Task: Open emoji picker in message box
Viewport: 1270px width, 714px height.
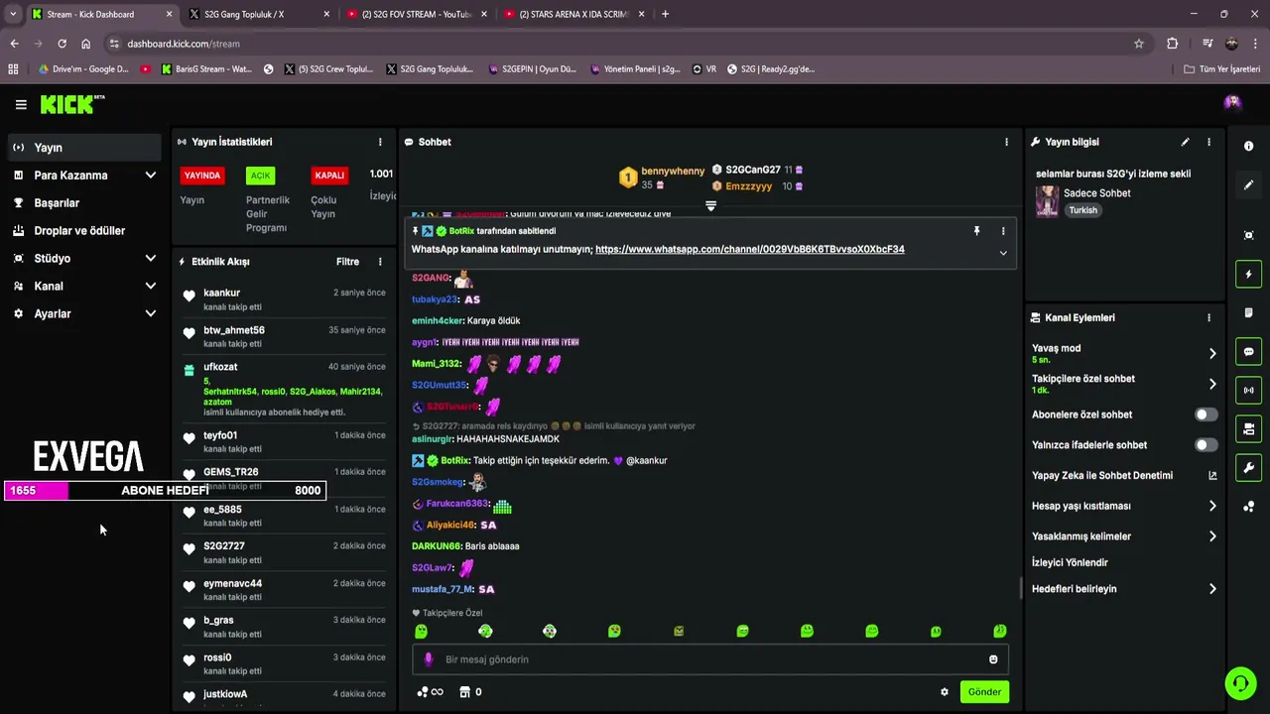Action: [993, 659]
